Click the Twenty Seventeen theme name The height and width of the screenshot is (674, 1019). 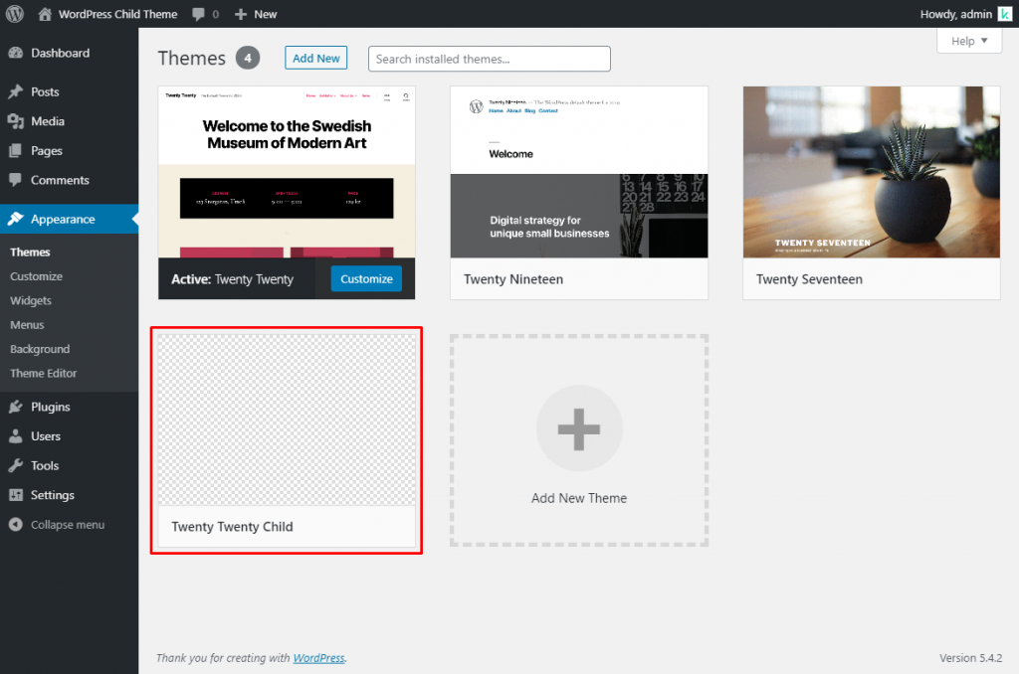(809, 279)
